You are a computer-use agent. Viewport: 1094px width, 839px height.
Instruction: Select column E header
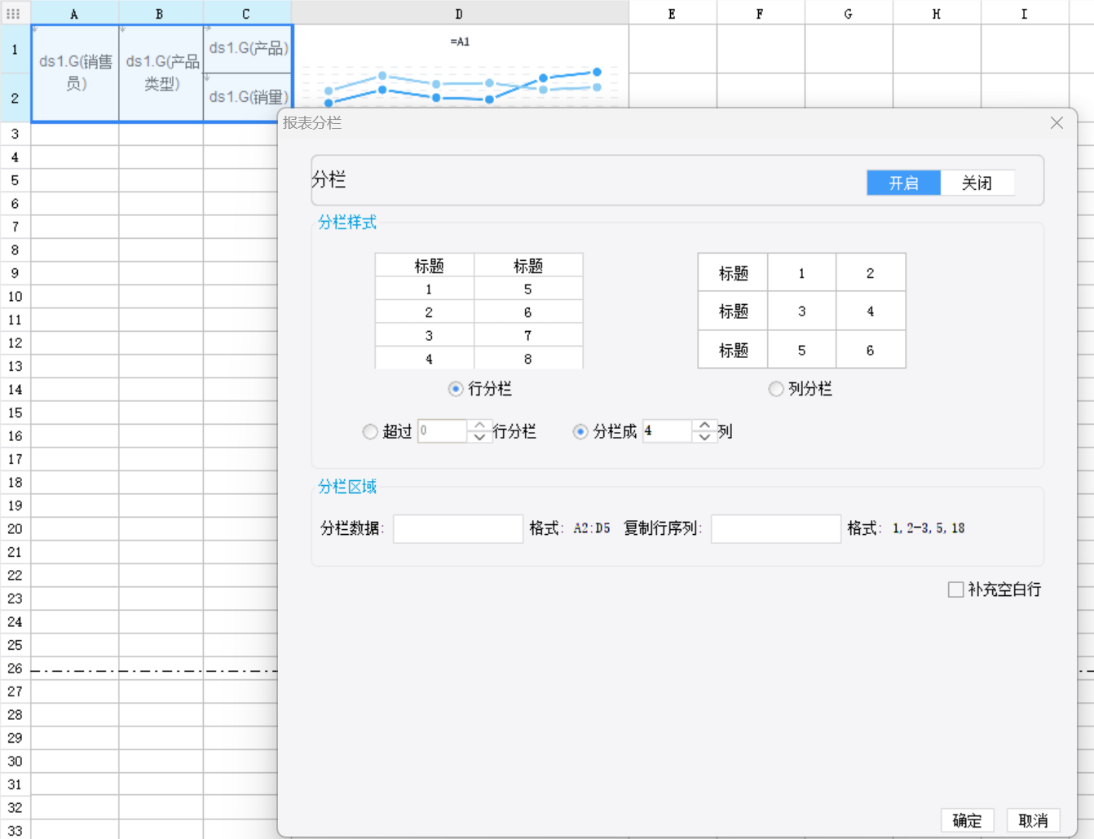pos(673,13)
